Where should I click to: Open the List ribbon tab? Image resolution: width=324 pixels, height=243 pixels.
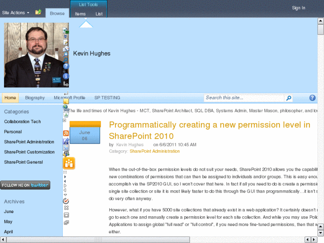click(99, 14)
